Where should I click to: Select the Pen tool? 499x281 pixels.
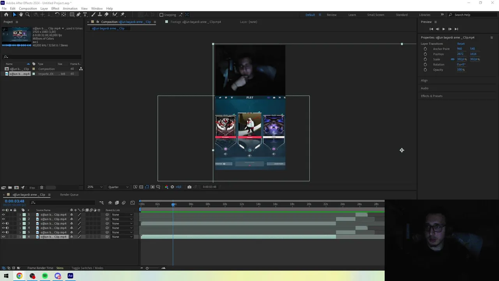pos(78,14)
